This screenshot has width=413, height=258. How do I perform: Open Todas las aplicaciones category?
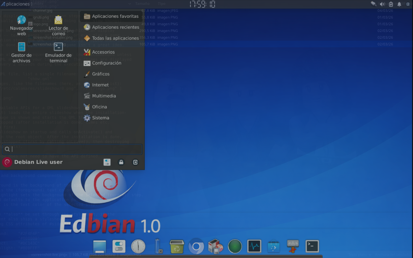111,38
